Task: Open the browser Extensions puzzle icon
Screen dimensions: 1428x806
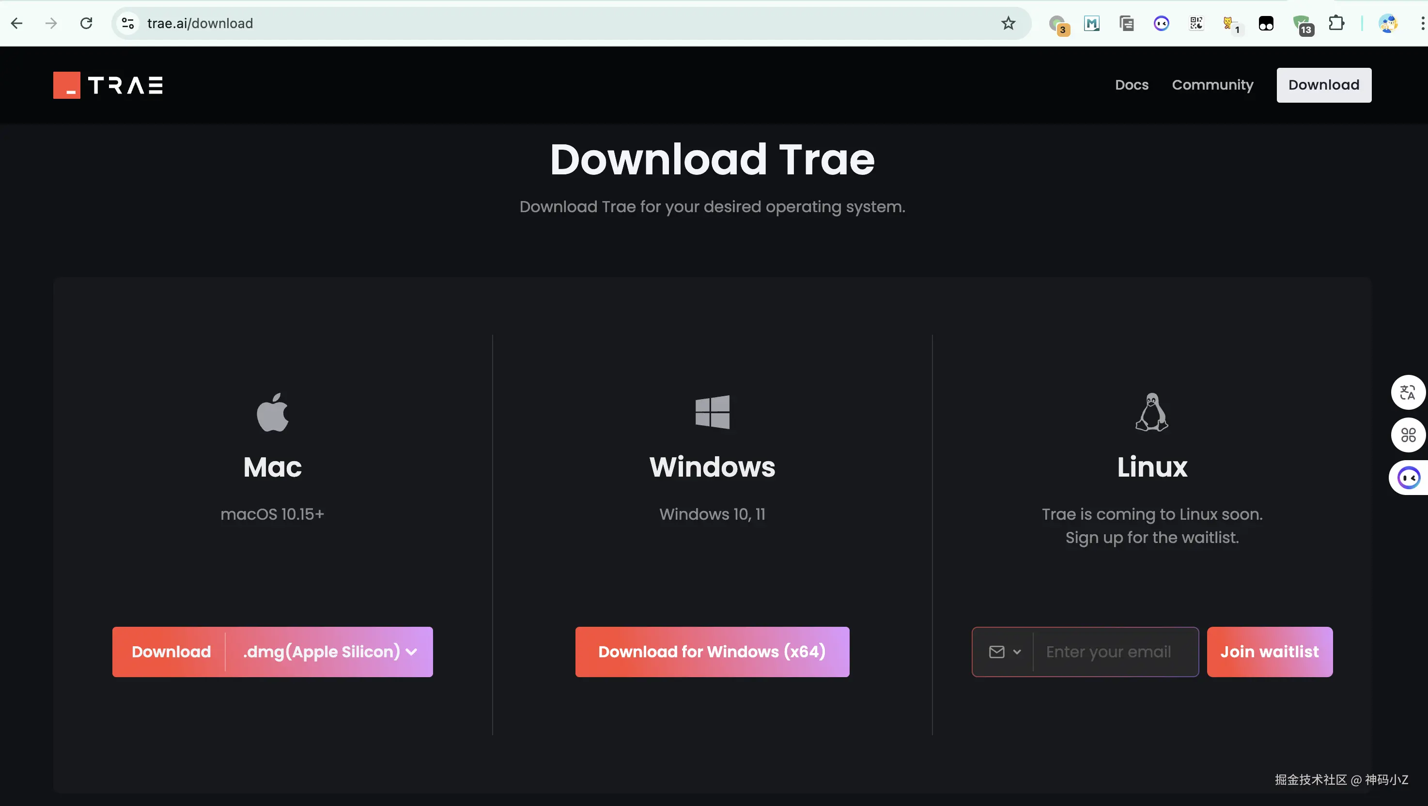Action: coord(1336,23)
